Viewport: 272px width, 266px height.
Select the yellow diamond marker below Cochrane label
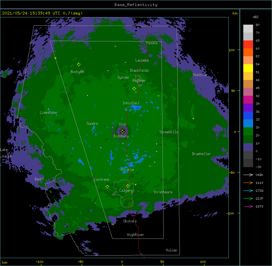click(x=107, y=187)
